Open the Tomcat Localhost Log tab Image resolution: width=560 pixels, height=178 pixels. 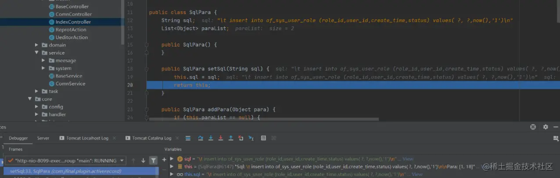[83, 138]
